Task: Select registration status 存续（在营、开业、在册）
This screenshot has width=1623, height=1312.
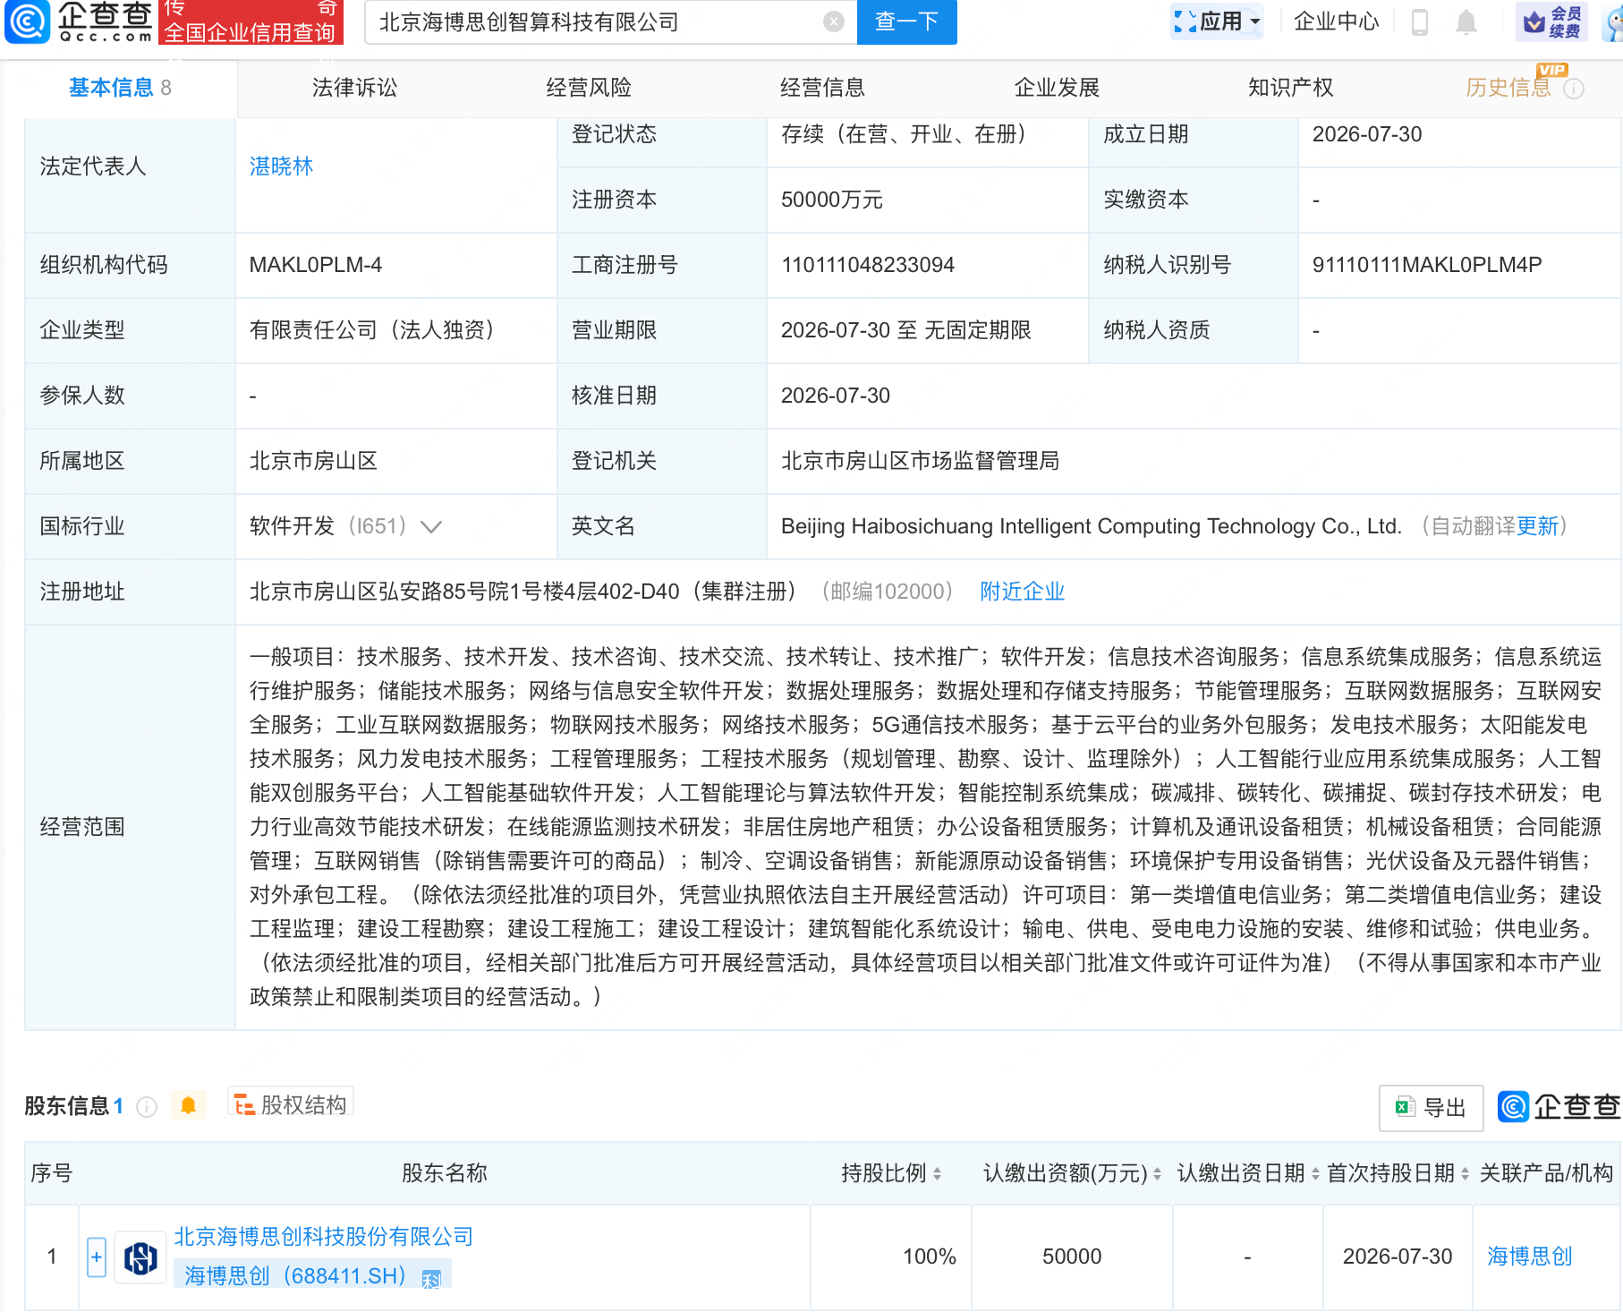Action: 908,134
